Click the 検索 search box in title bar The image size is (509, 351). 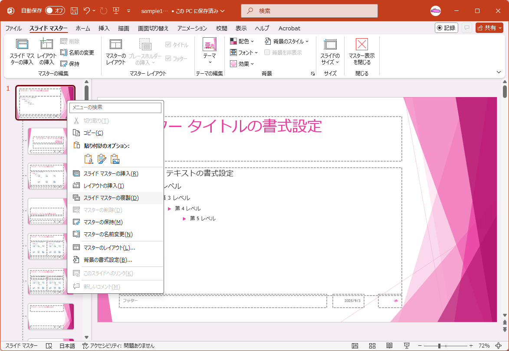click(x=309, y=11)
